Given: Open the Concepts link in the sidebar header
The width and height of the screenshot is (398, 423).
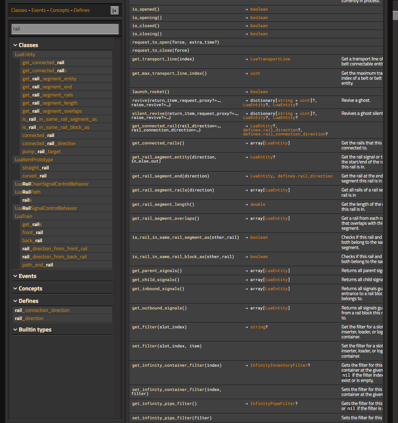Looking at the screenshot, I should point(60,10).
